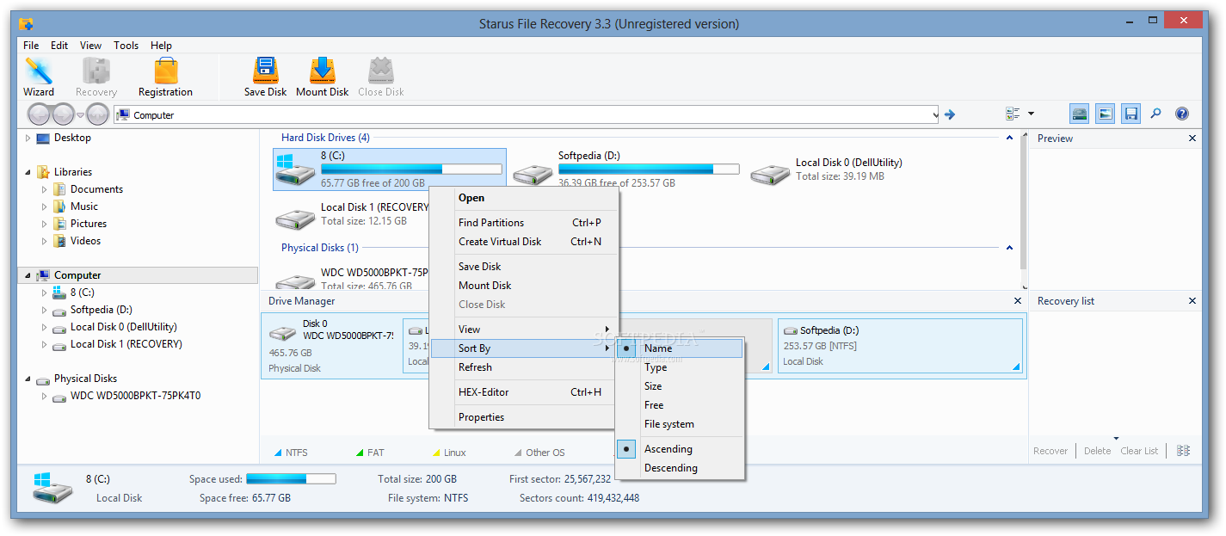Click Refresh in context menu
This screenshot has height=536, width=1226.
click(524, 367)
